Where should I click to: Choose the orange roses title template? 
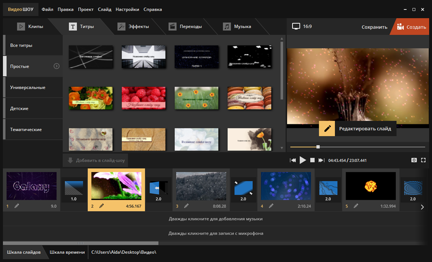tap(91, 98)
